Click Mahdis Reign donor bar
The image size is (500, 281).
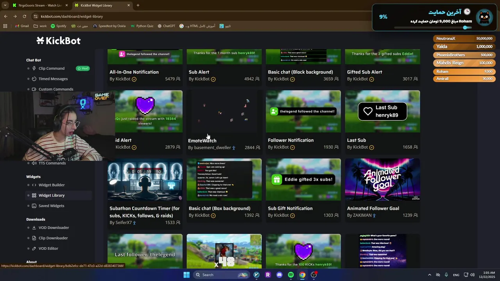pos(464,63)
